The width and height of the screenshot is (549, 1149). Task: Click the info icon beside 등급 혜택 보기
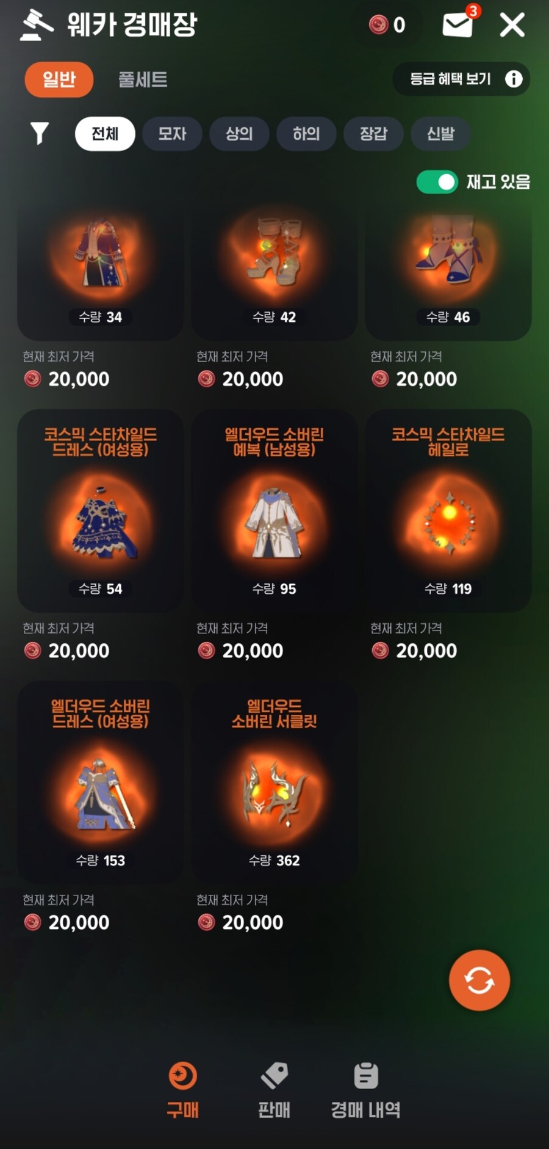click(514, 79)
